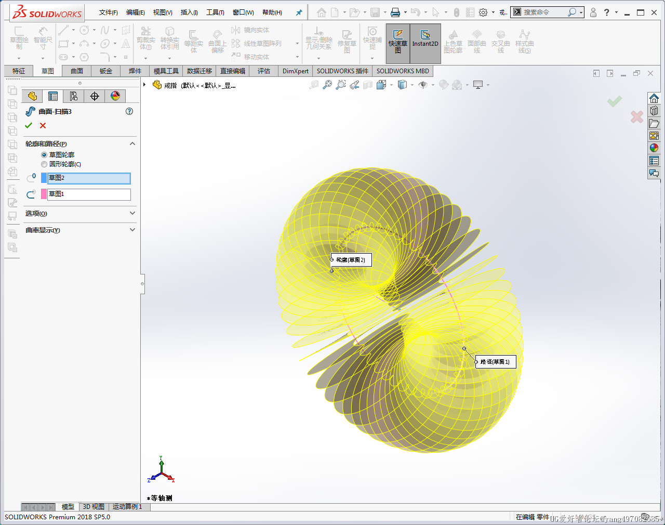Expand 选项 section
This screenshot has height=525, width=665.
click(132, 213)
